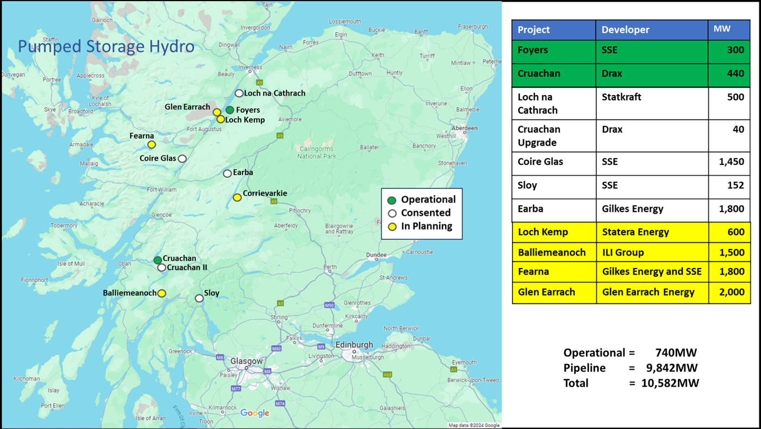Click the Pumped Storage Hydro title
Image resolution: width=761 pixels, height=429 pixels.
(106, 46)
